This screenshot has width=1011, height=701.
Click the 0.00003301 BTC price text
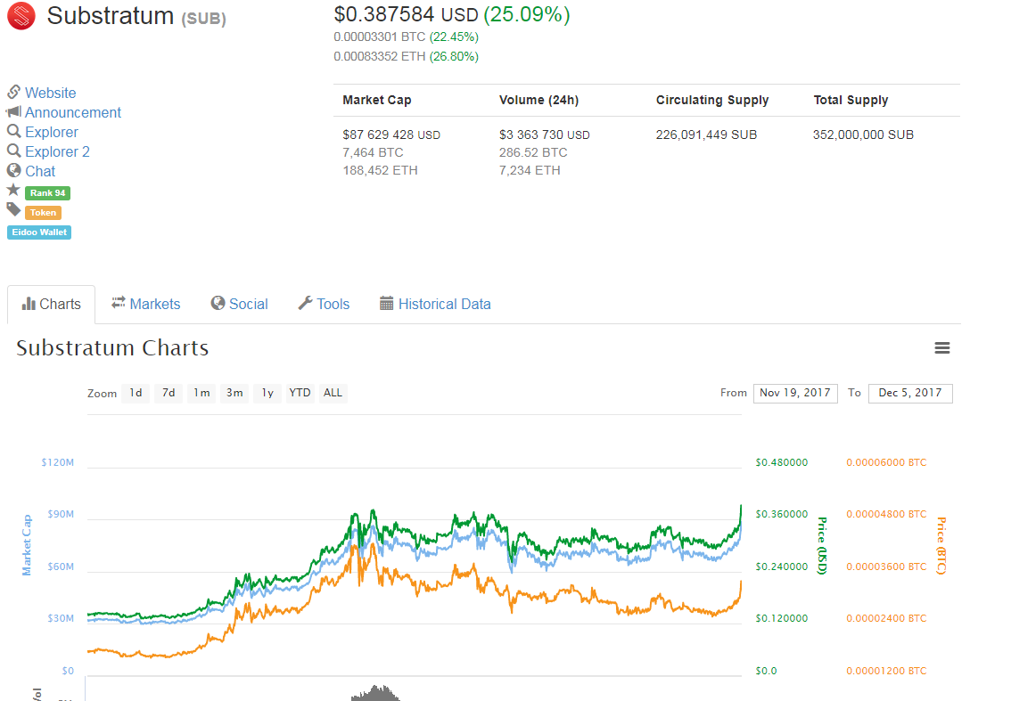[x=380, y=37]
